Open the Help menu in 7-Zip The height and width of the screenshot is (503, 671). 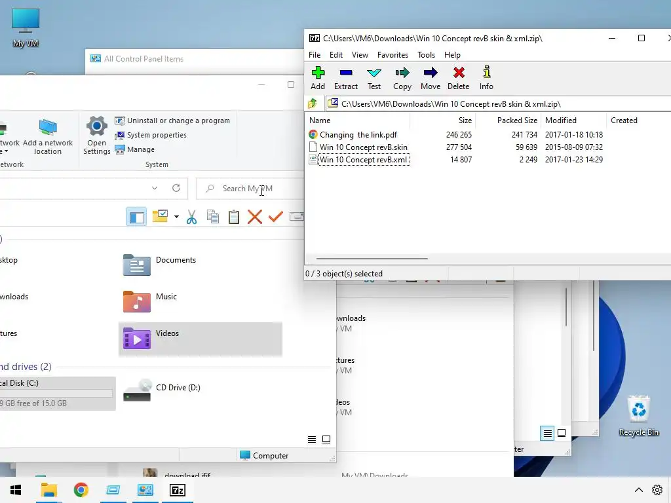[452, 55]
